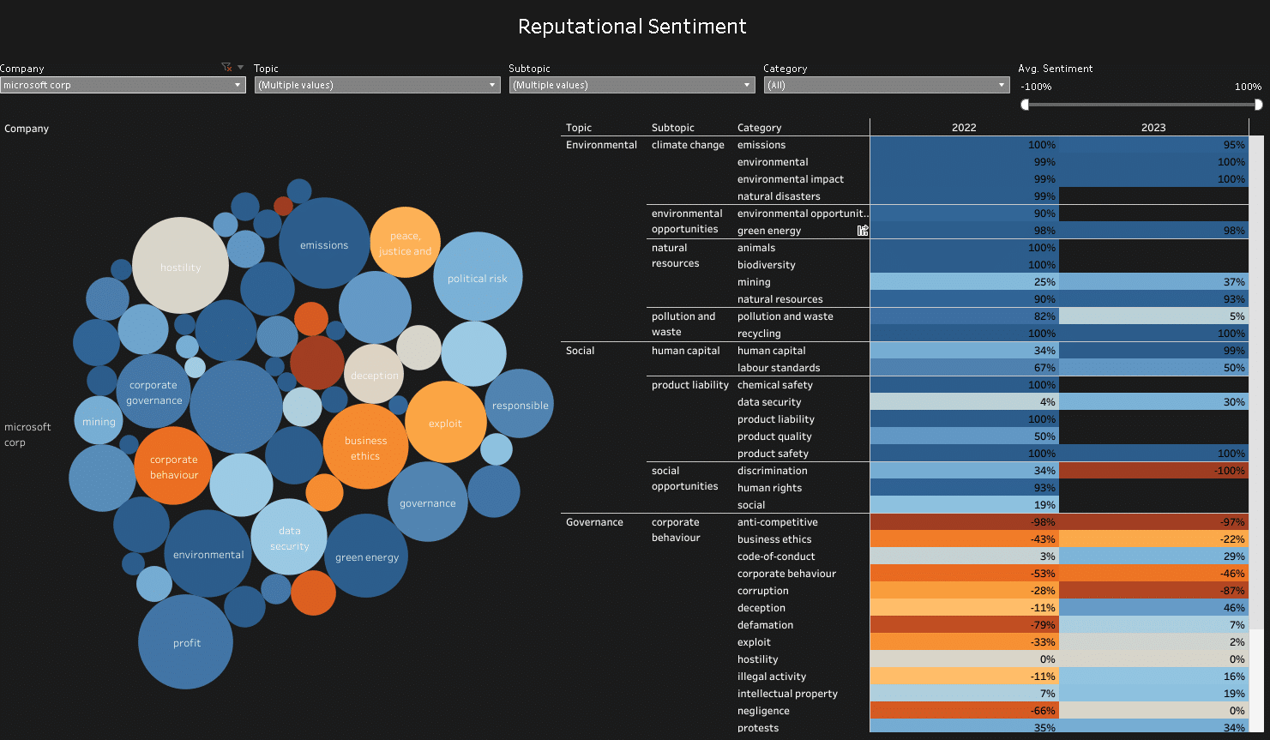Screen dimensions: 1270x740
Task: Select the governance bubble
Action: [x=427, y=502]
